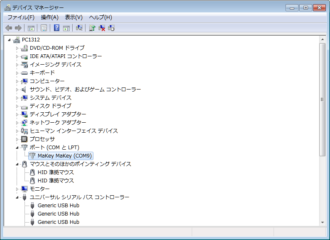Open the 操作(A) menu
This screenshot has height=240, width=330.
pyautogui.click(x=49, y=17)
